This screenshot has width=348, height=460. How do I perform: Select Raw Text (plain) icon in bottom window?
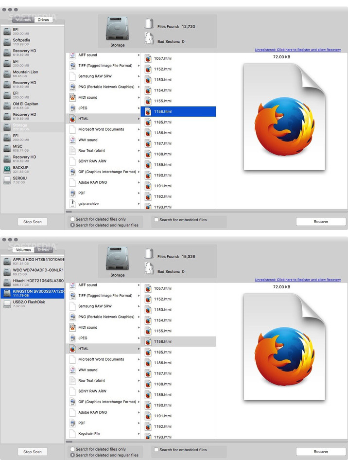pos(72,381)
